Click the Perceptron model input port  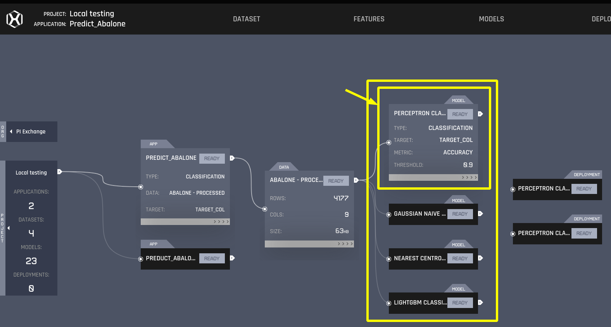[389, 142]
